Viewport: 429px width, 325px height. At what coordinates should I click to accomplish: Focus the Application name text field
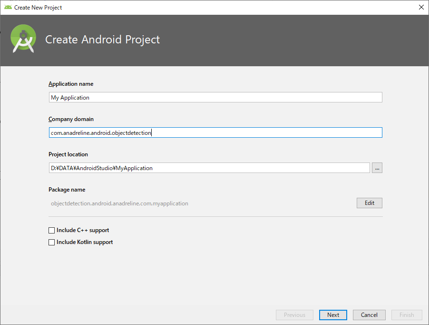pos(215,97)
